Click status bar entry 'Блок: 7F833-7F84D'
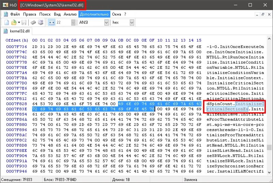The height and width of the screenshot is (183, 273). pos(60,180)
